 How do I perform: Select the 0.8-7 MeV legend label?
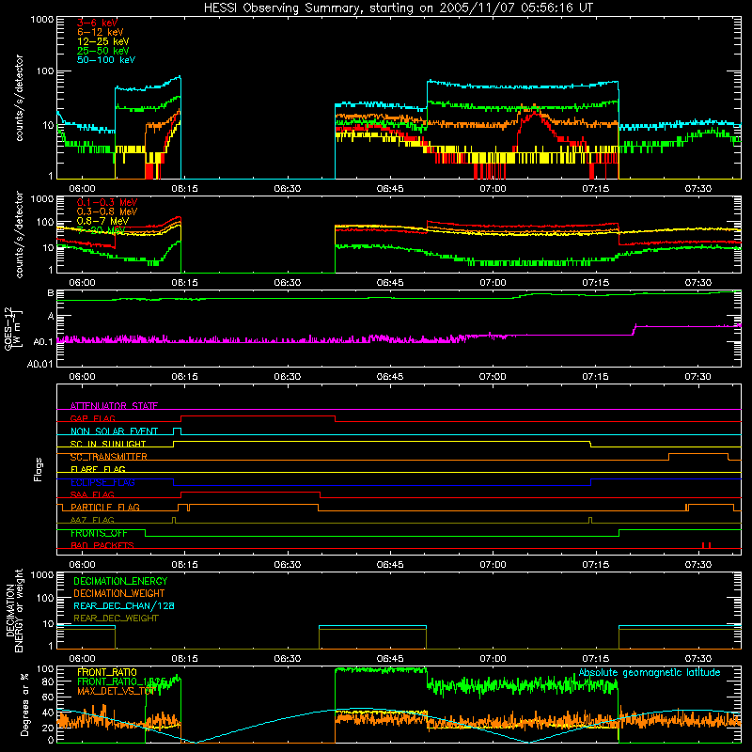102,221
